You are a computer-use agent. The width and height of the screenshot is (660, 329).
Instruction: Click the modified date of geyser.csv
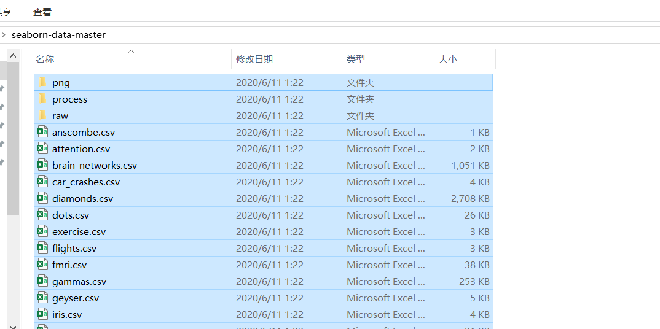(269, 298)
